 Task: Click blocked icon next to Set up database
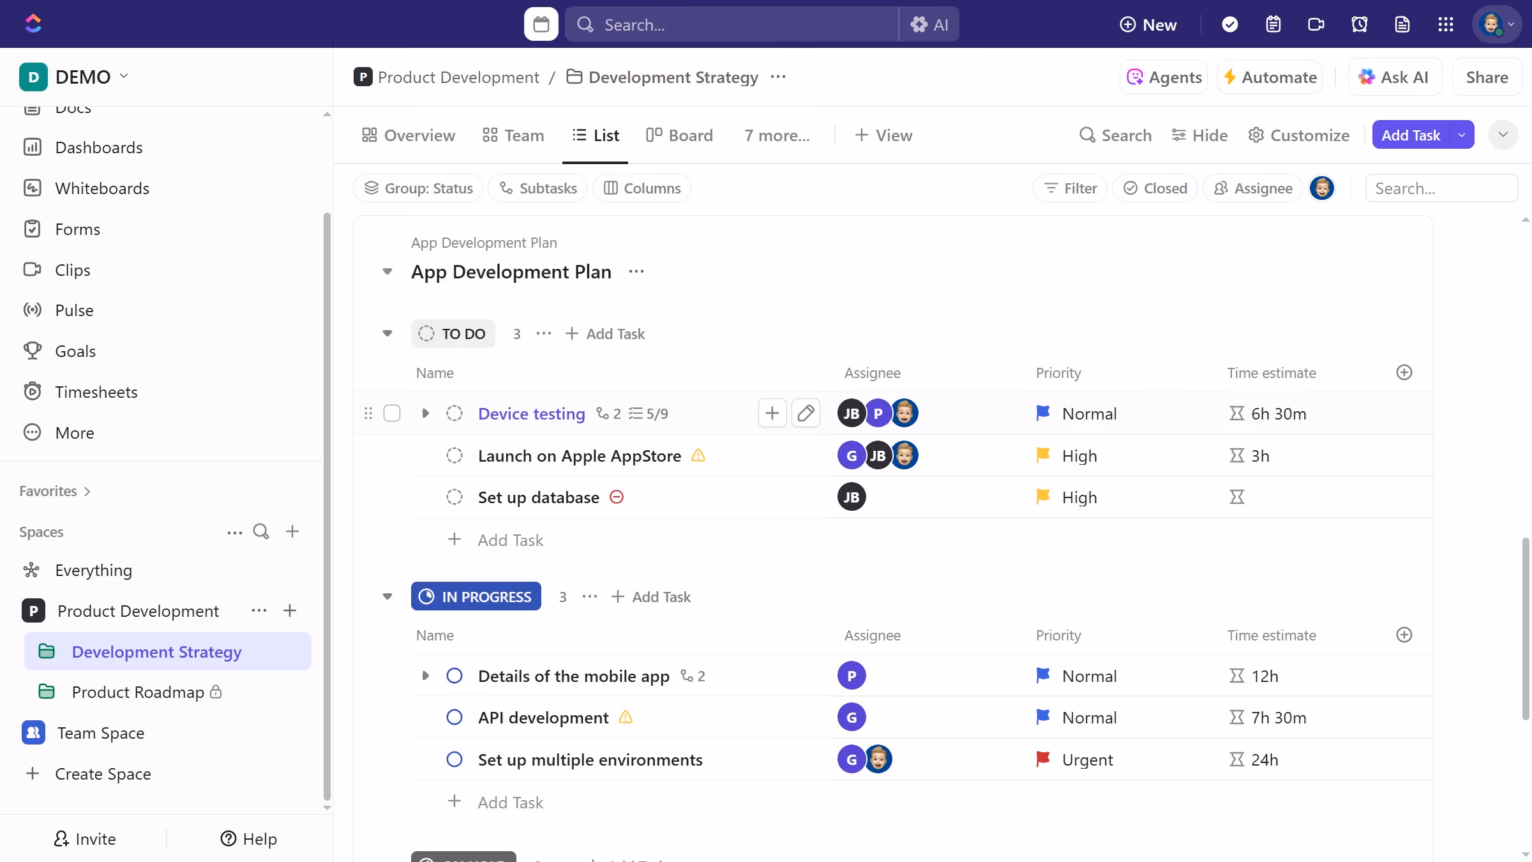pyautogui.click(x=617, y=497)
